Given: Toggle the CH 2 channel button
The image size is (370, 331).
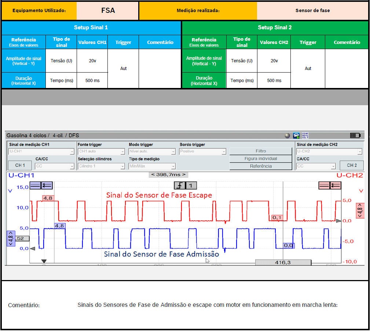Looking at the screenshot, I should [x=351, y=166].
